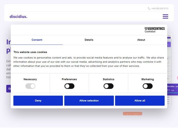The image size is (178, 133).
Task: Open the Details tab
Action: [89, 40]
